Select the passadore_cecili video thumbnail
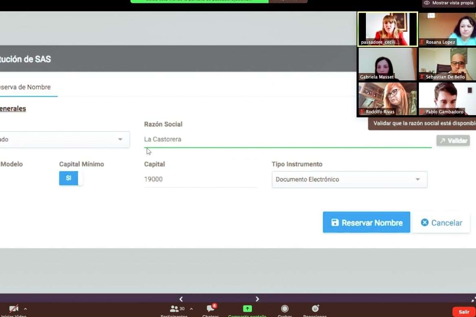The width and height of the screenshot is (476, 317). point(388,29)
